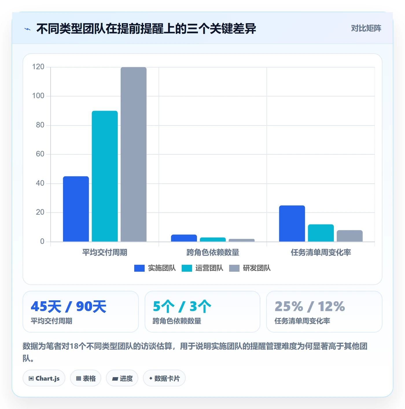Click the footnote text starting with 数据为笔者
Viewport: 405px width, 409px height.
point(195,352)
